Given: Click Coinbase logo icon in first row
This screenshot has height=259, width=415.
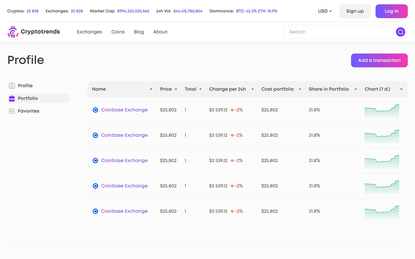Looking at the screenshot, I should (95, 110).
